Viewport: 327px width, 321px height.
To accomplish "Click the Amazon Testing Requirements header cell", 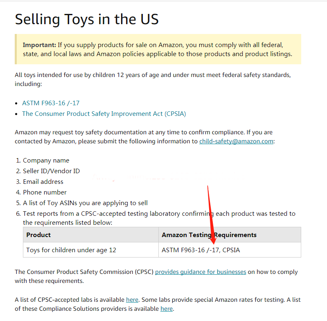I will 230,235.
